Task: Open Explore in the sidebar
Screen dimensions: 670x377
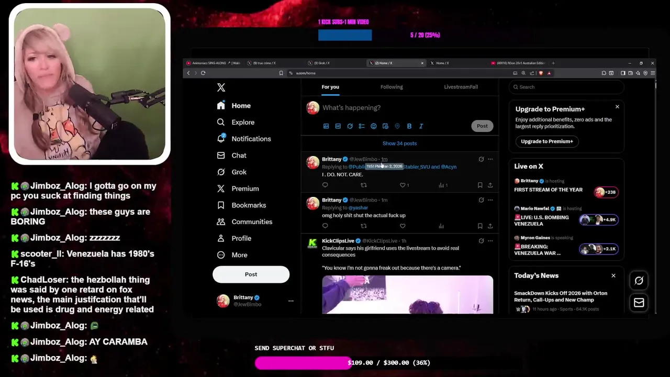Action: 236,122
